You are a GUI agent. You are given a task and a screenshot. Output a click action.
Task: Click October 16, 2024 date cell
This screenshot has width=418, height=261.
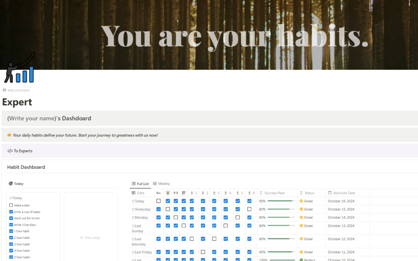(x=341, y=201)
